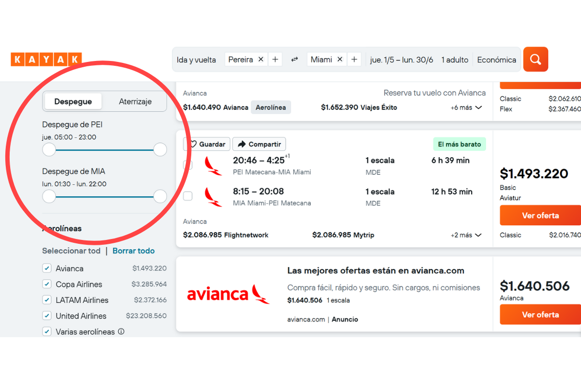Click heart icon on Guardar button
The image size is (581, 387).
(x=193, y=144)
